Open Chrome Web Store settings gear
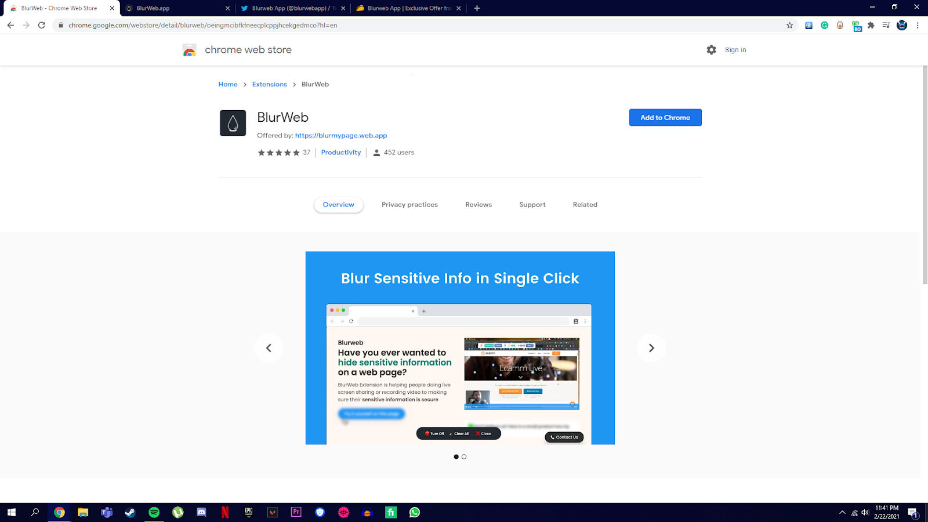This screenshot has width=928, height=522. coord(712,50)
